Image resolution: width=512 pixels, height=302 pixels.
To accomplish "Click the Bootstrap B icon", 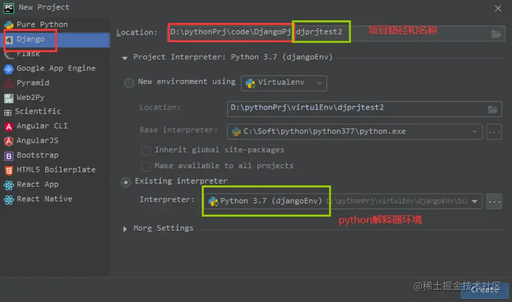I will pyautogui.click(x=9, y=156).
